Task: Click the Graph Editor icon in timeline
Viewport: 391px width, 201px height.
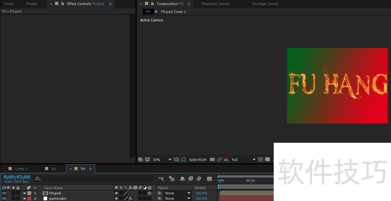Action: 210,179
